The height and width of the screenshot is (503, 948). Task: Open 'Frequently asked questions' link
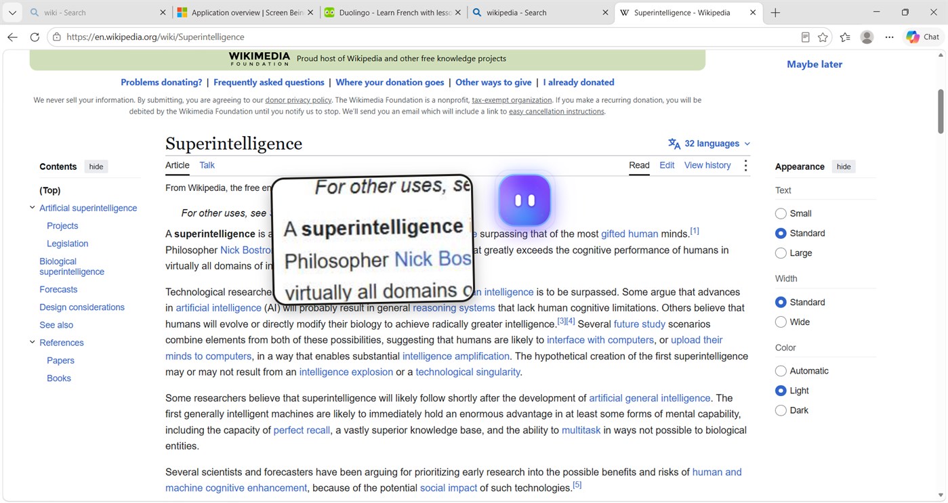tap(269, 83)
